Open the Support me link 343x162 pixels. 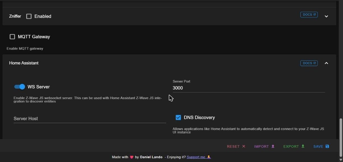(x=199, y=157)
